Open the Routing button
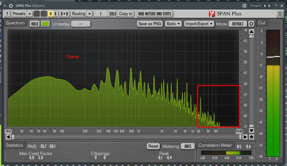 tap(78, 14)
